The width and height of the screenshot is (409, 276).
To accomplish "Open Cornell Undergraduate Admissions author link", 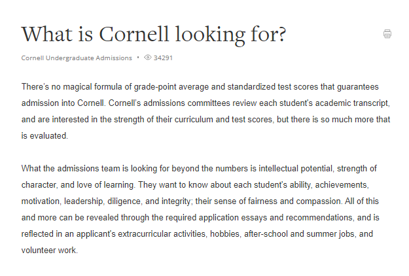I will 77,58.
